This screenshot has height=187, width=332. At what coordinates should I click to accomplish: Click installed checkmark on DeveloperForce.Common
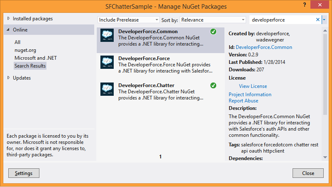pos(213,32)
